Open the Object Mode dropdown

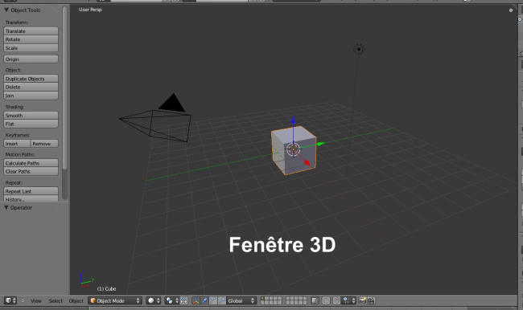pyautogui.click(x=115, y=300)
